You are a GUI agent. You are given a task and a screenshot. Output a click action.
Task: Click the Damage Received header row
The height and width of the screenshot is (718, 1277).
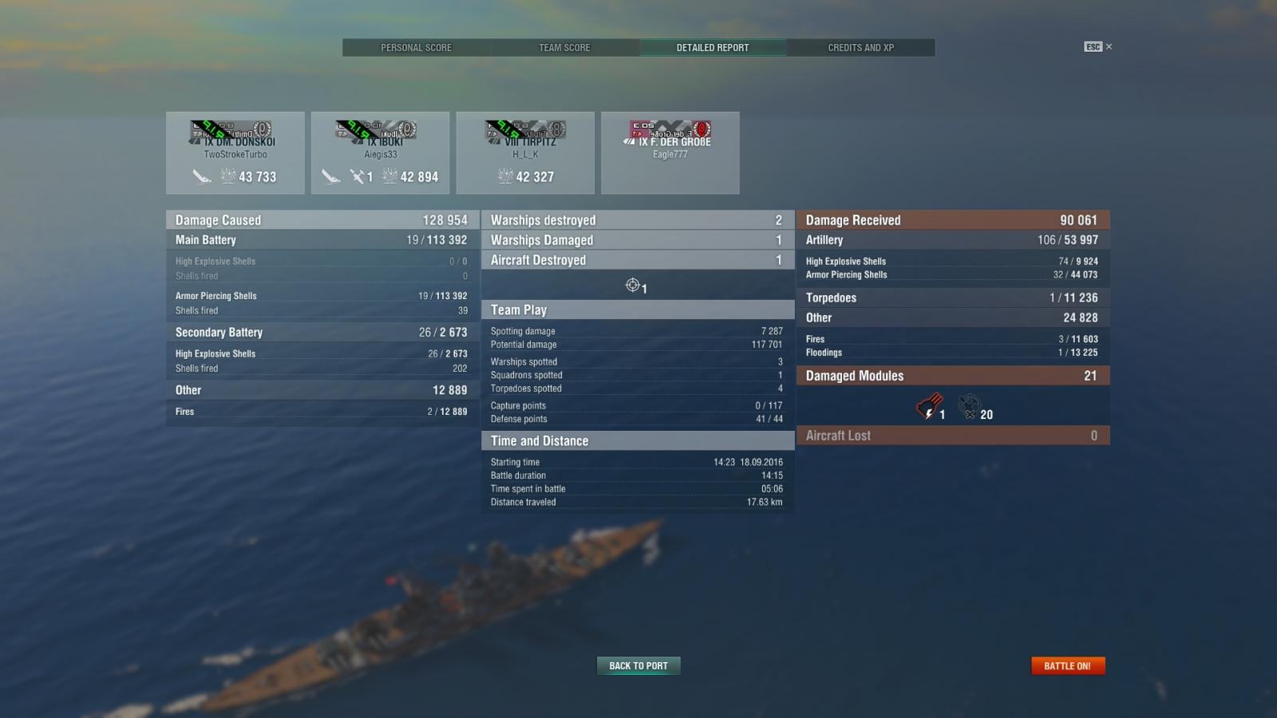point(953,220)
